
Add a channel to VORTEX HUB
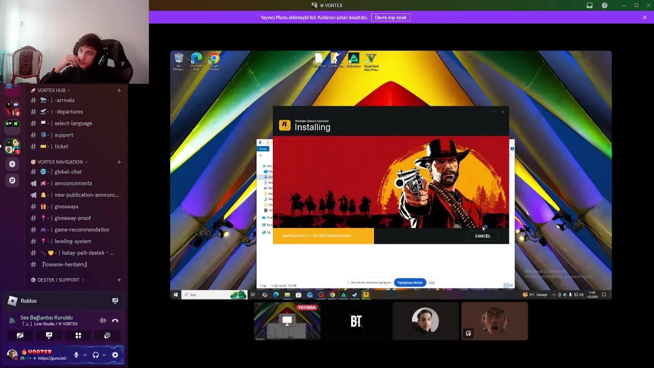tap(119, 90)
